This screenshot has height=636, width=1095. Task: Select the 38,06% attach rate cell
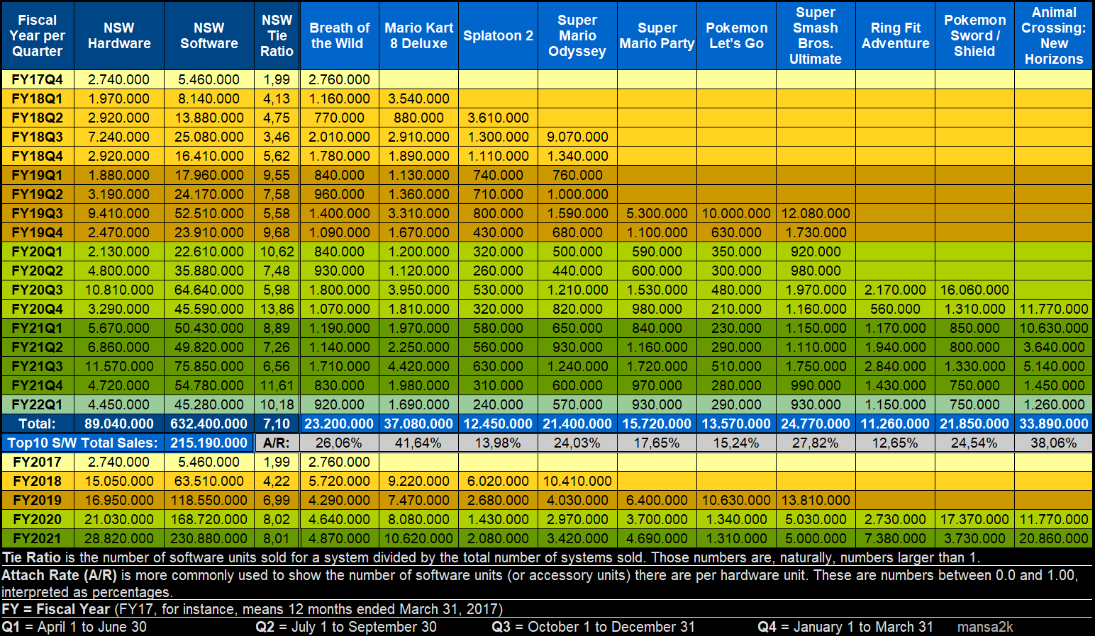click(x=1054, y=443)
